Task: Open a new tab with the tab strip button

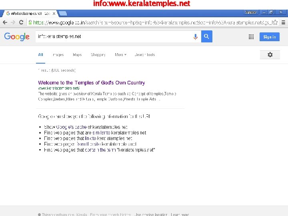Action: tap(63, 14)
